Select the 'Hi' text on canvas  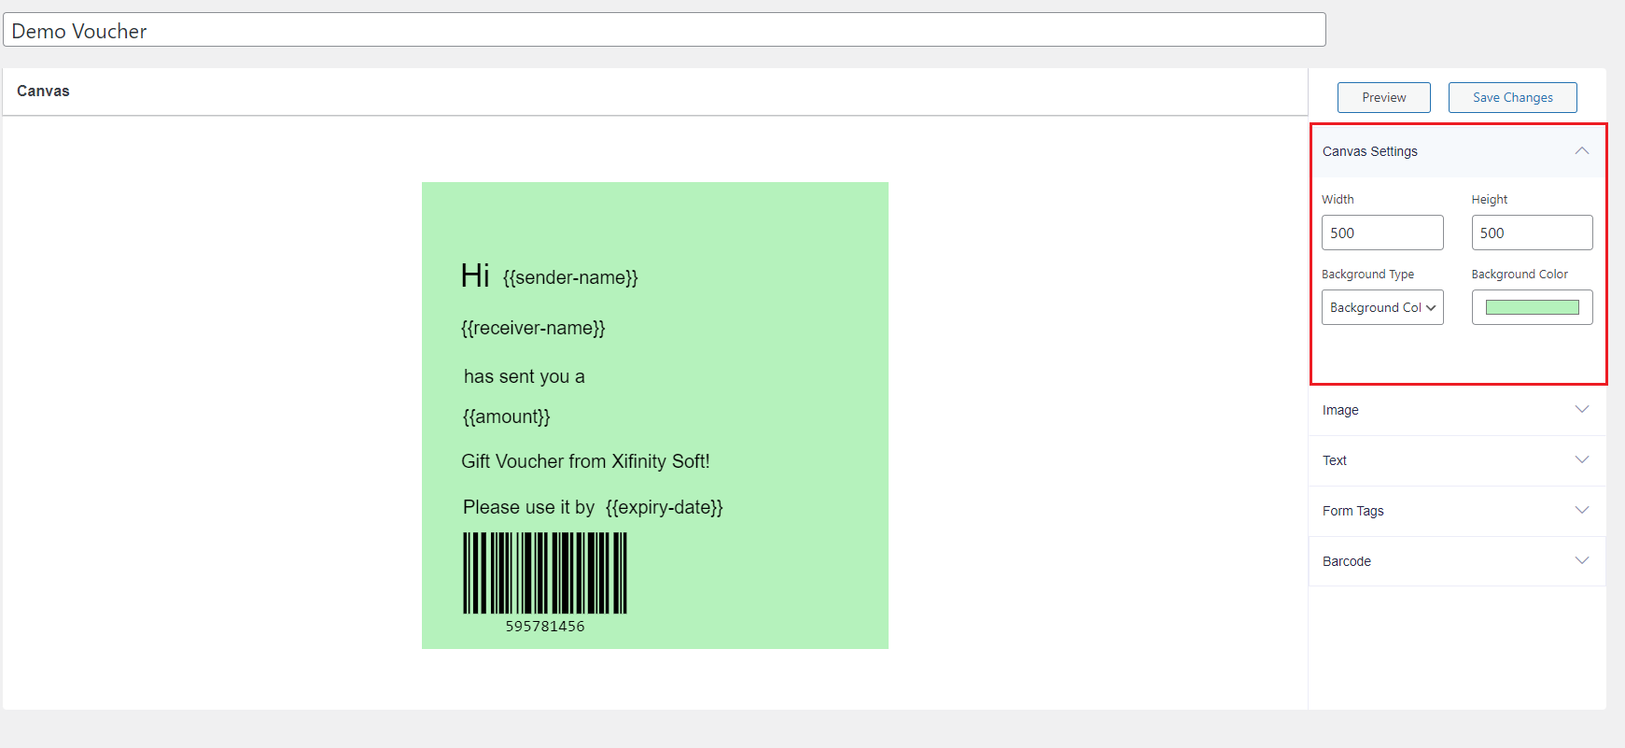point(475,275)
